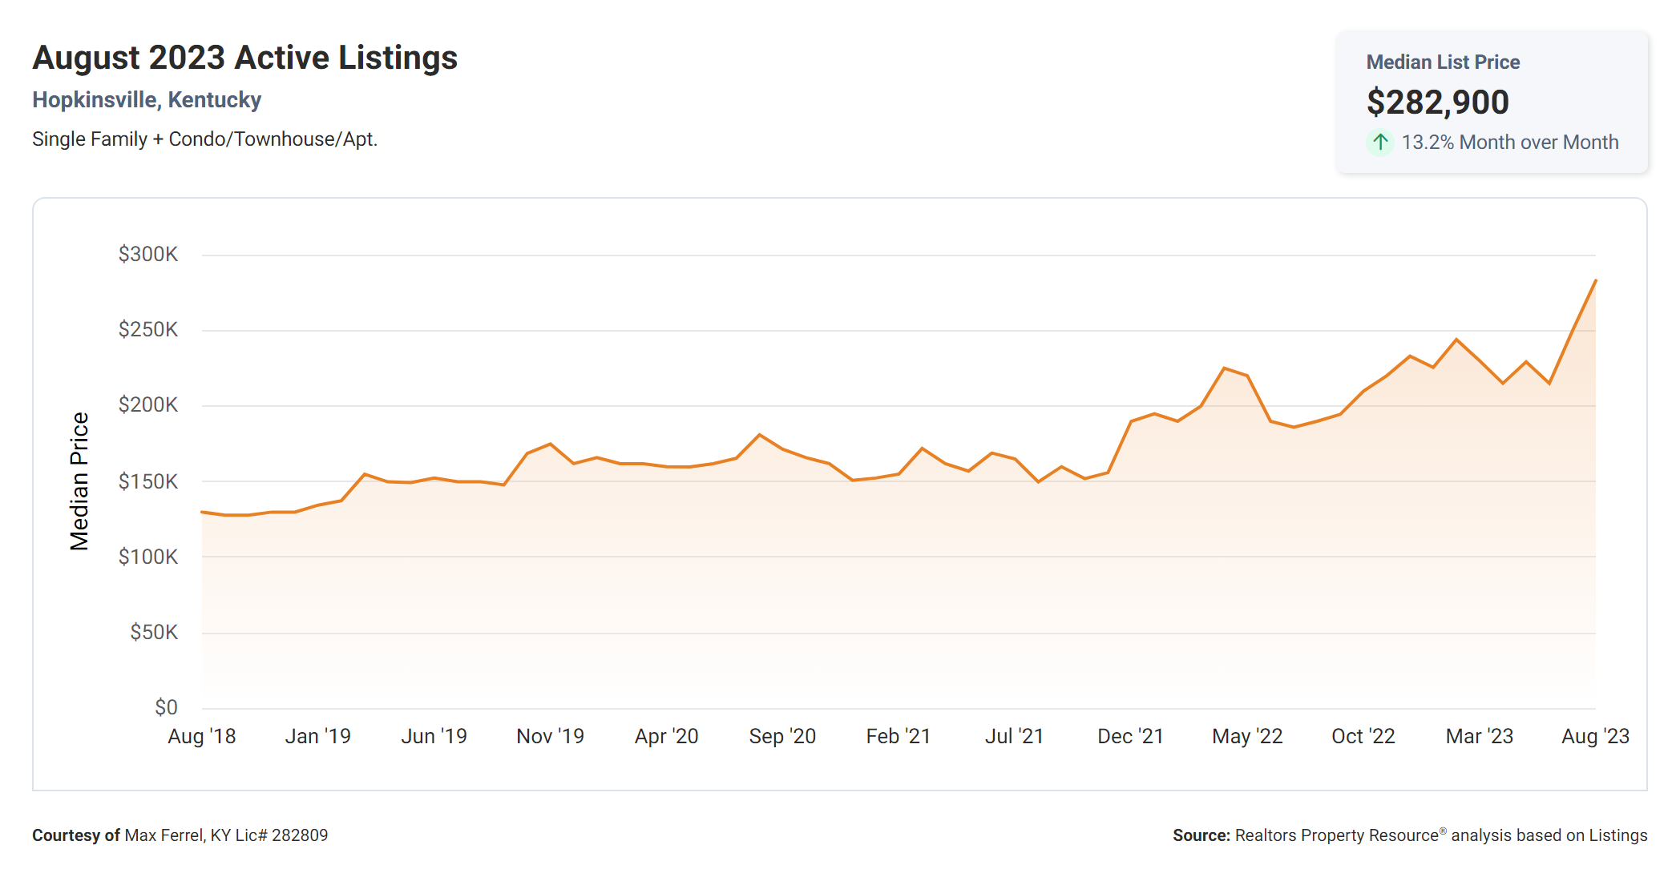Click the Oct '22 x-axis label
This screenshot has width=1680, height=881.
[1363, 737]
